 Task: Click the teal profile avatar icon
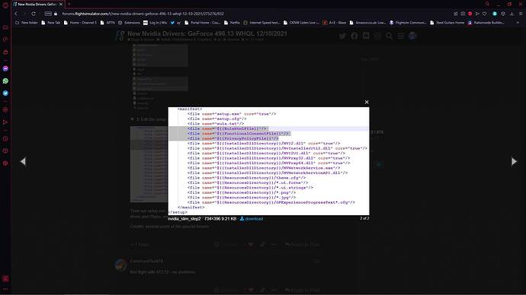click(x=495, y=14)
